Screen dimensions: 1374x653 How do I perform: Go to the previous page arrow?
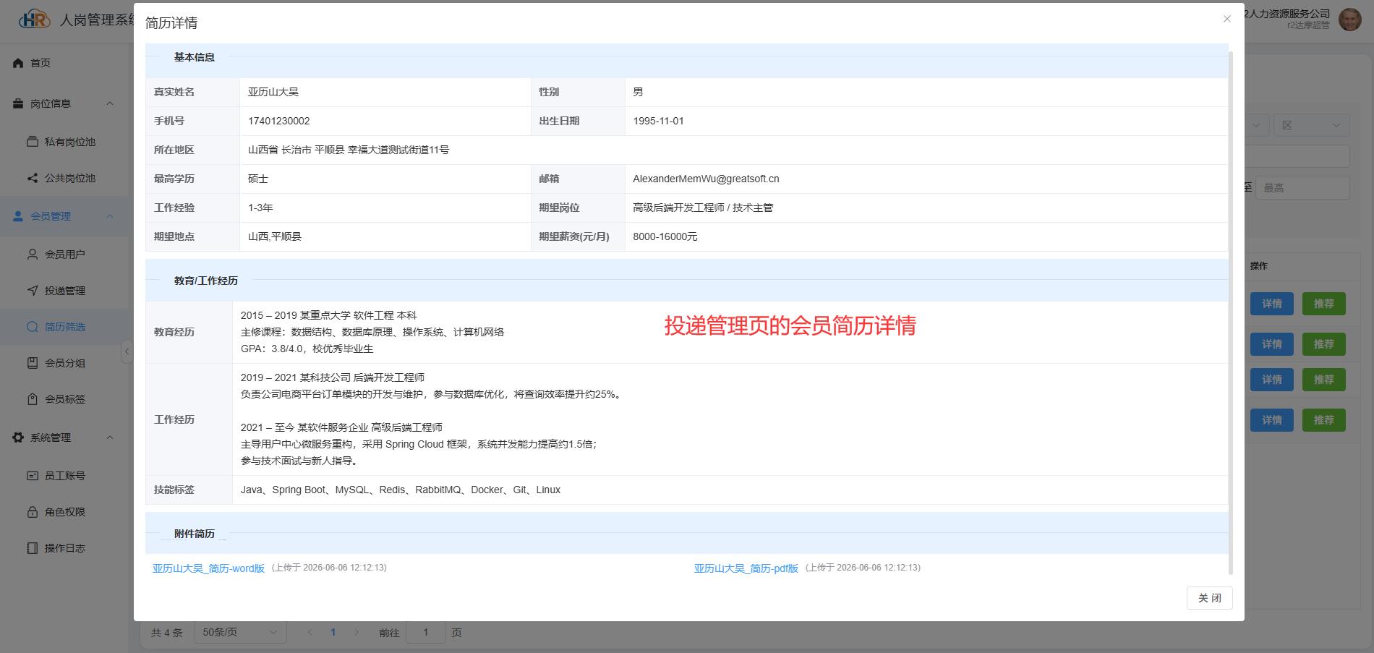click(x=310, y=632)
